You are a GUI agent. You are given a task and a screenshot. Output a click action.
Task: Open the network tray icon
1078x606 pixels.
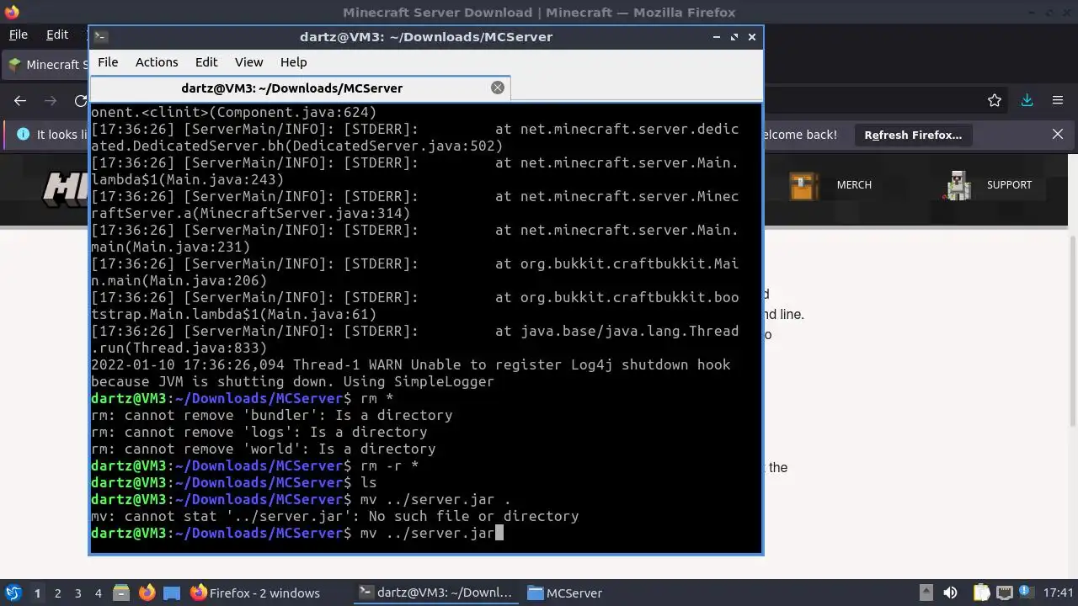tap(1005, 593)
